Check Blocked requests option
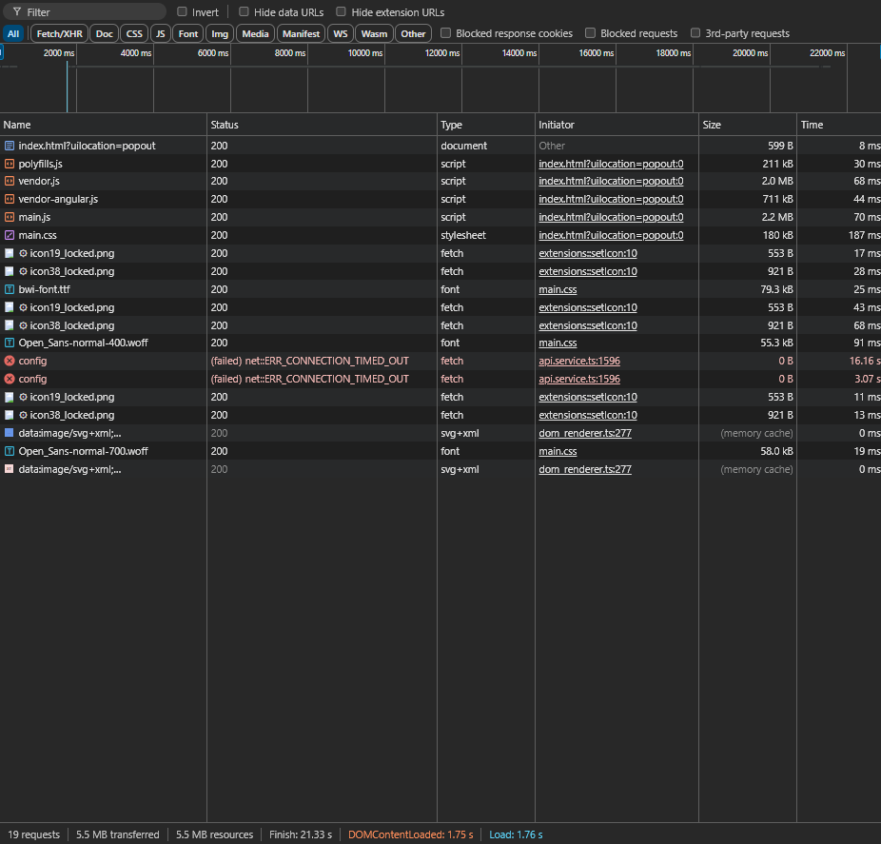This screenshot has height=844, width=881. tap(590, 32)
